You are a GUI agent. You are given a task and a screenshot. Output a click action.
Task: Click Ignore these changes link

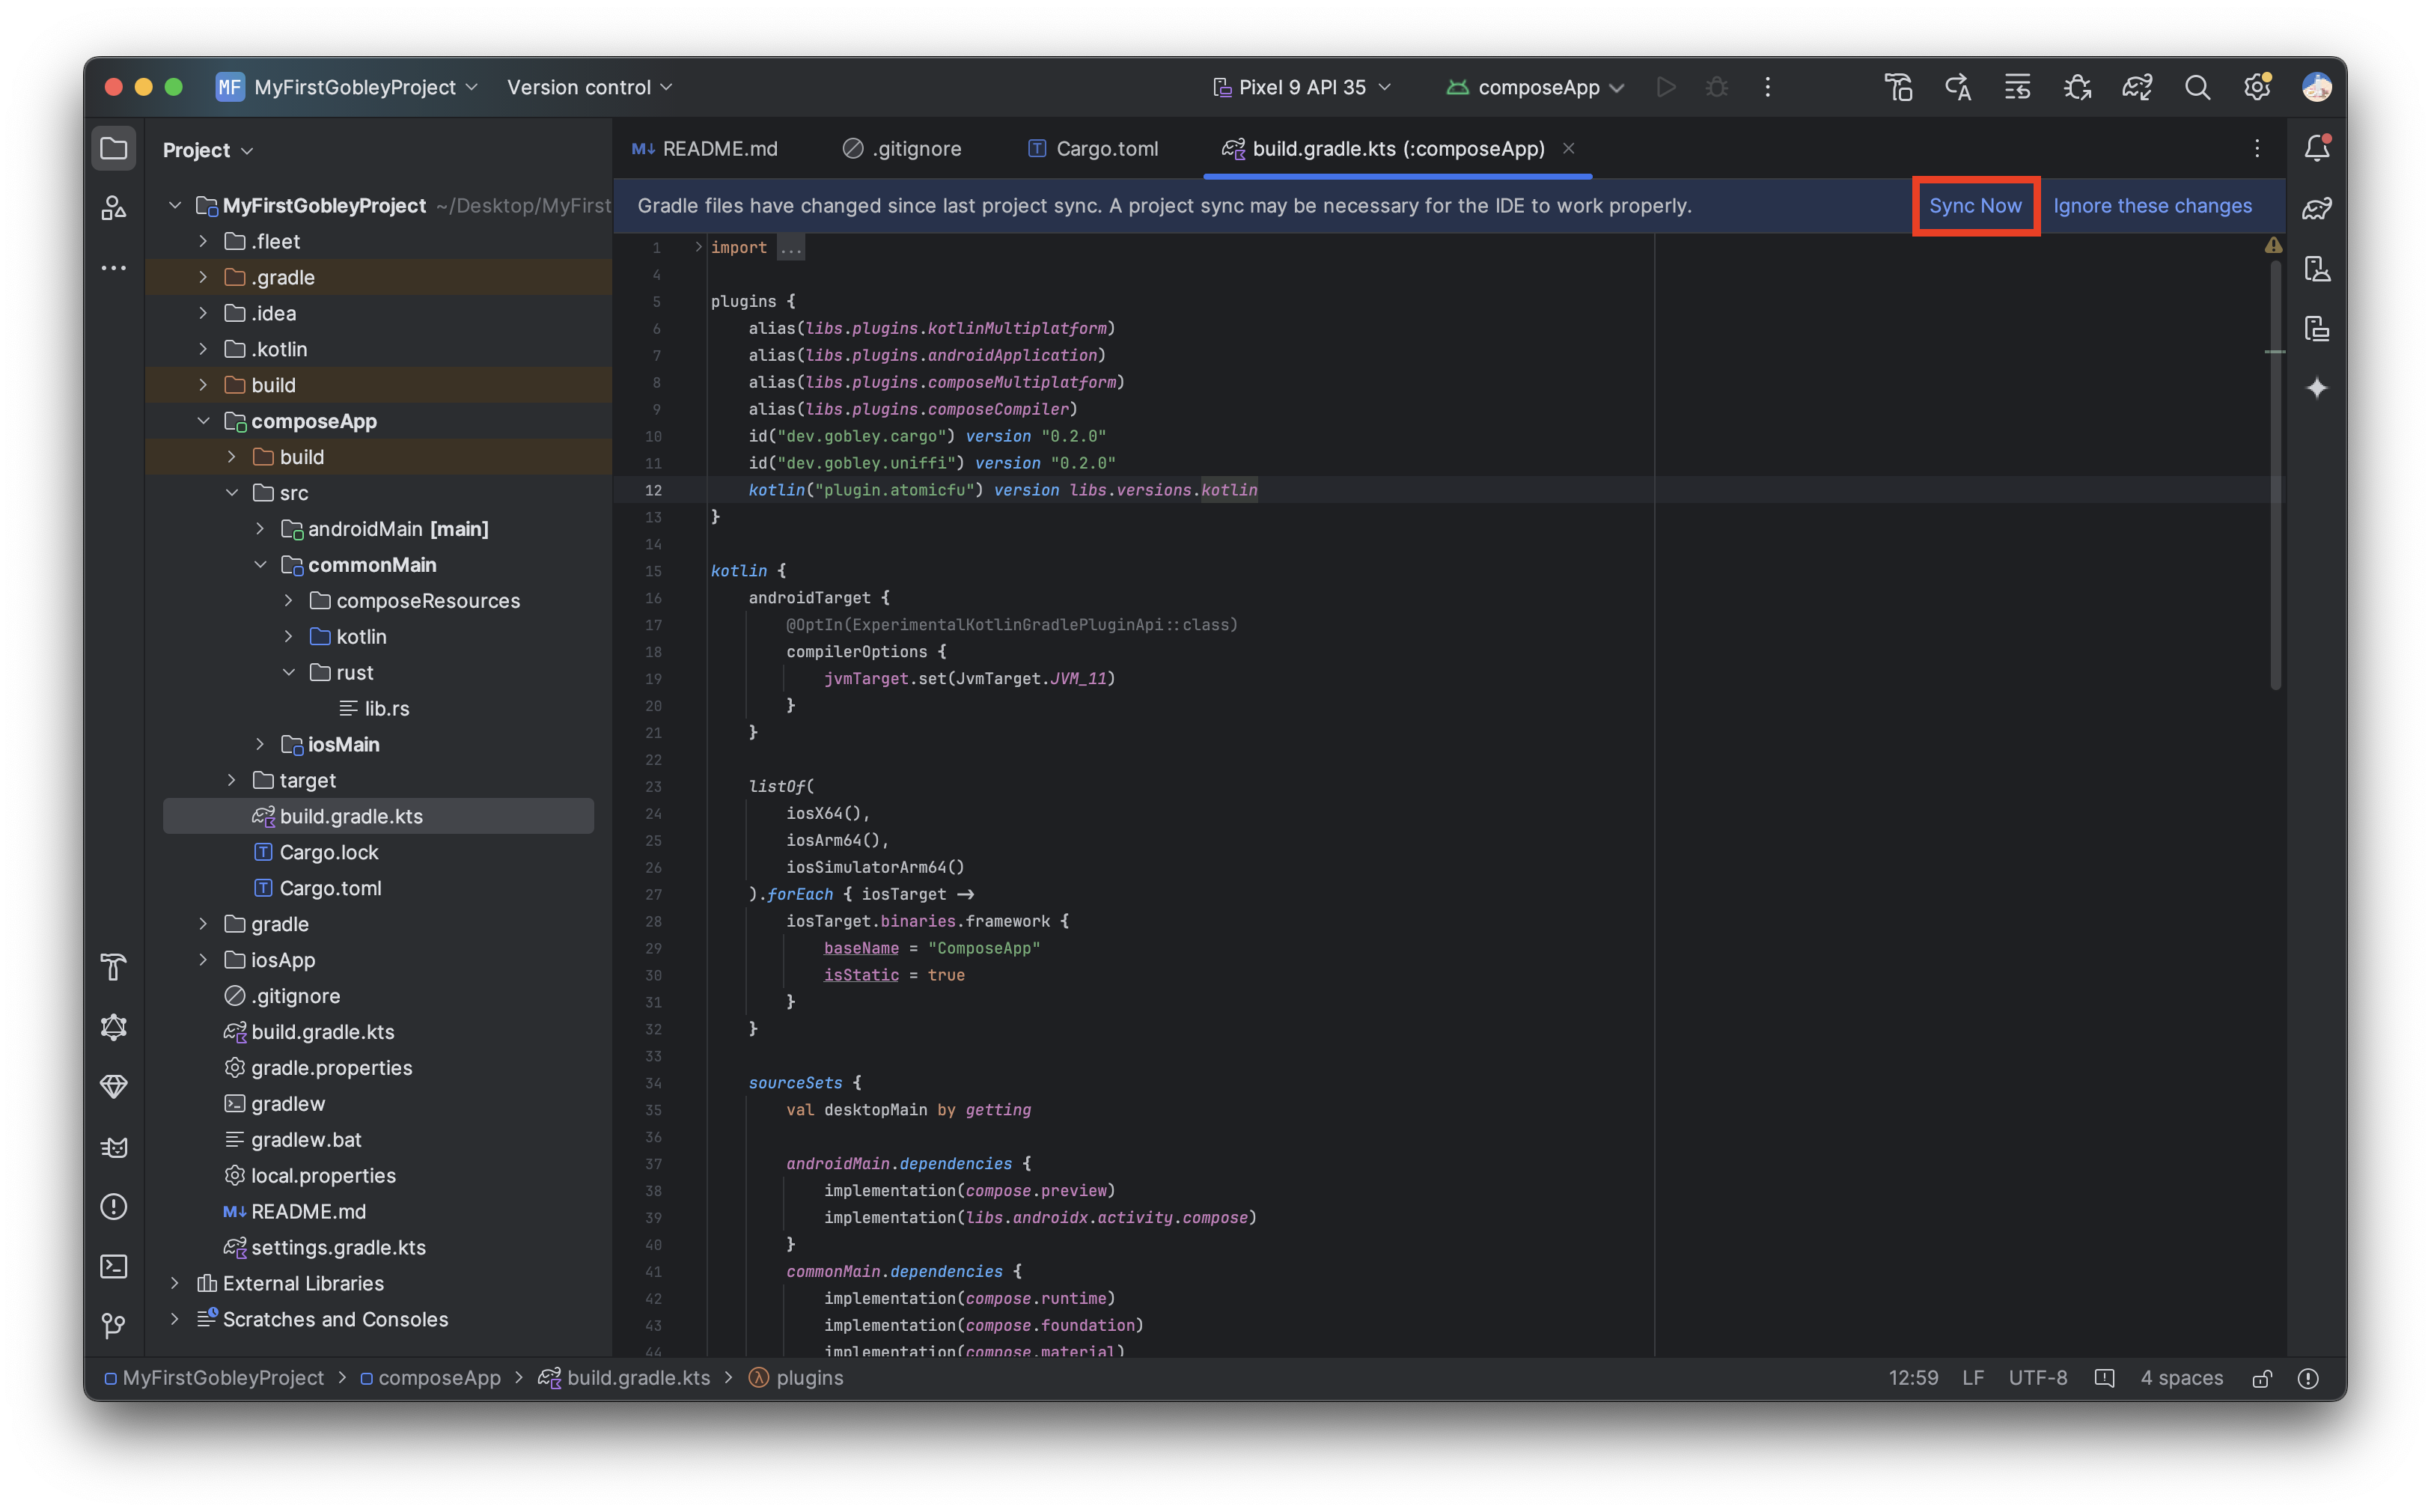click(2152, 205)
